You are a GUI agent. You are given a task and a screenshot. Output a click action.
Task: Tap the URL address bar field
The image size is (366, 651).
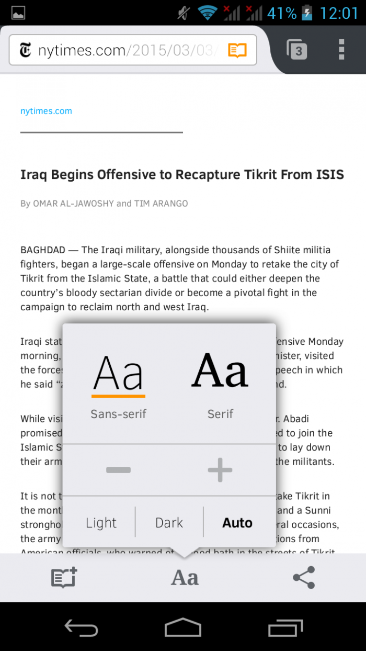[x=125, y=50]
